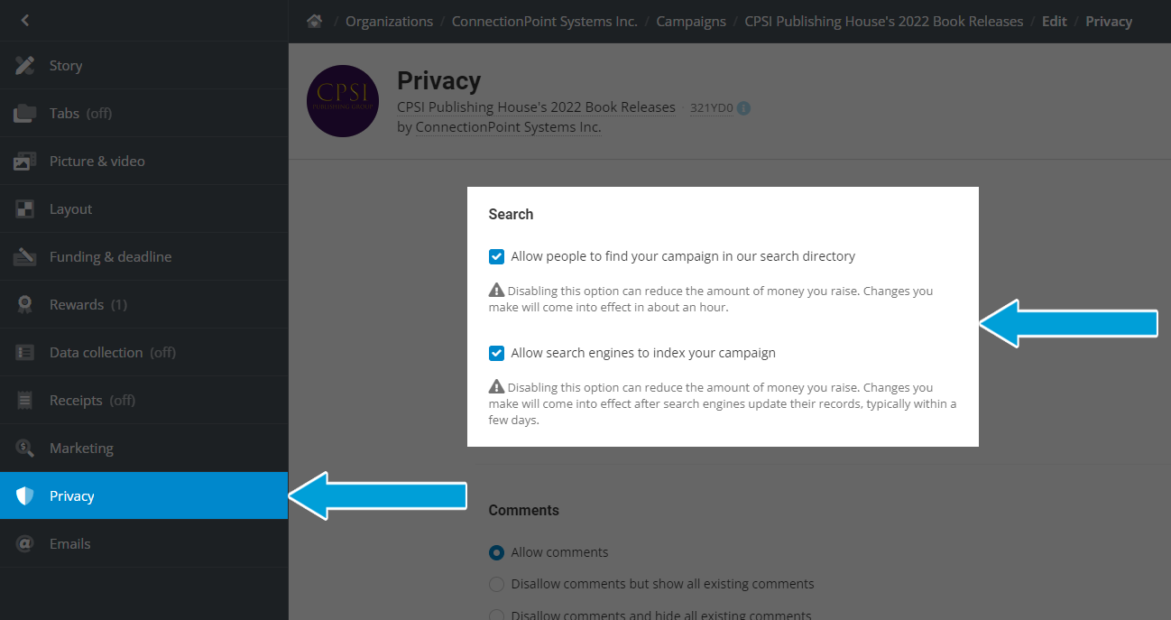Open Rewards (1) section
Screen dimensions: 1171x620
[144, 304]
